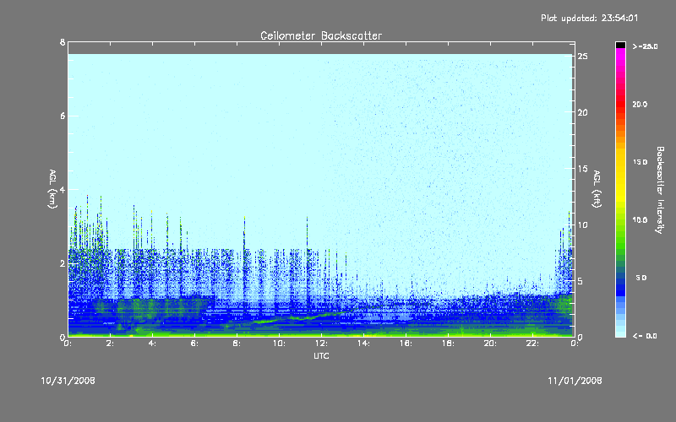Click the 20 kft tick label on right axis
This screenshot has height=422, width=676.
(x=582, y=112)
